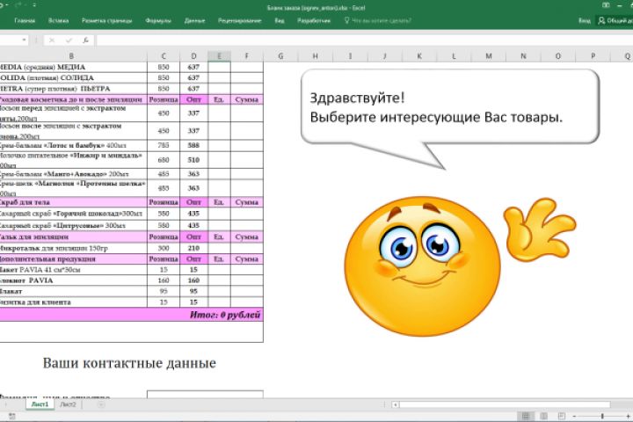Click the 'Плакат' product cell

coord(74,291)
